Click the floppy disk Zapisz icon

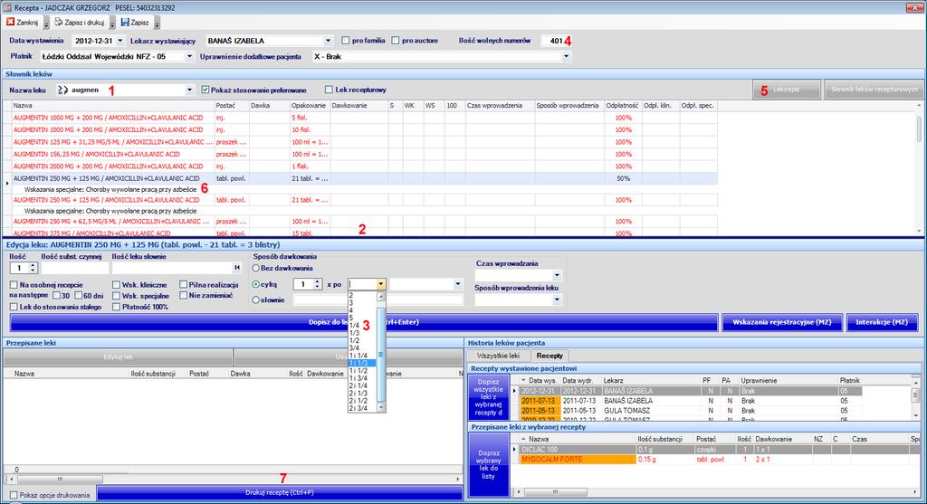tap(125, 22)
